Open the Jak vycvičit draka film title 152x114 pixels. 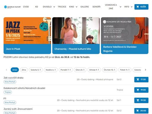(x=13, y=78)
